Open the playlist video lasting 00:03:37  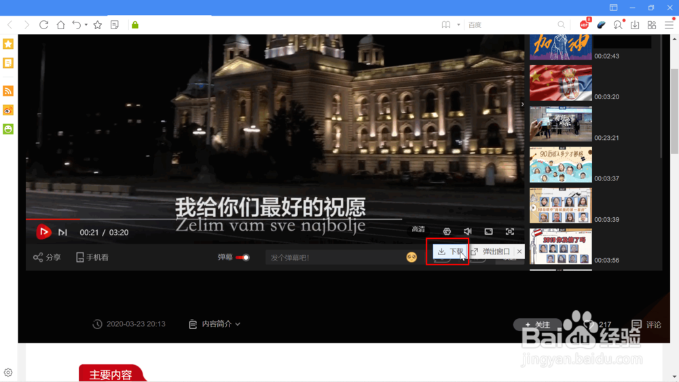pyautogui.click(x=561, y=164)
